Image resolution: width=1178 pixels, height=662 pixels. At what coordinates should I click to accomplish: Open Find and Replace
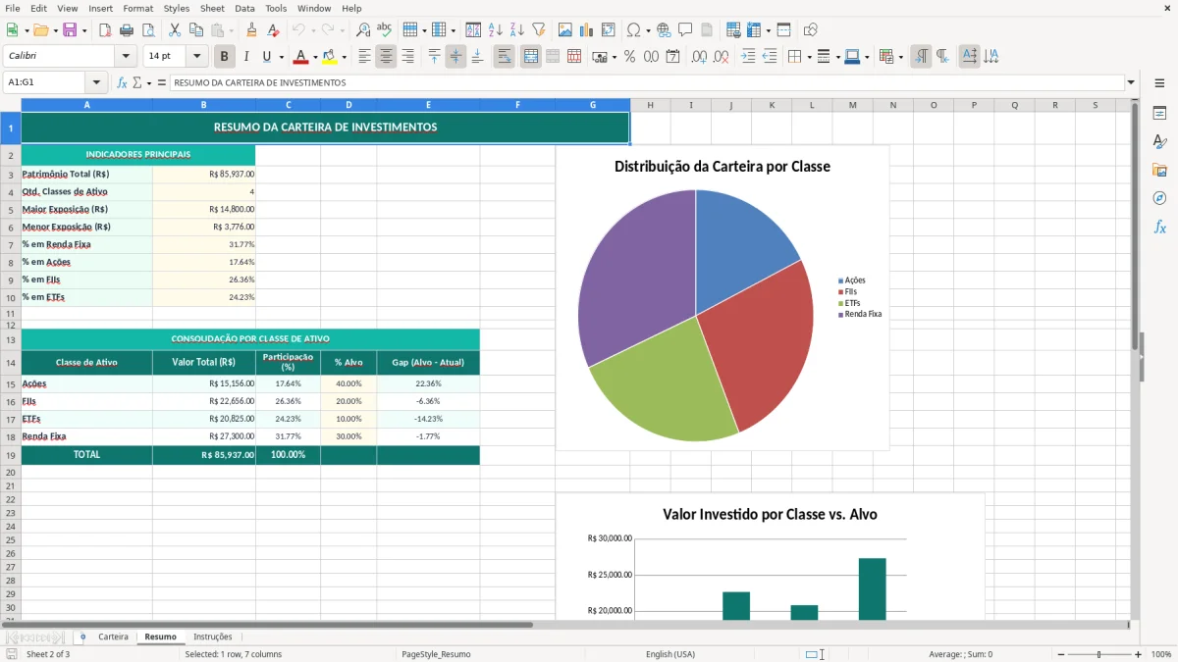click(x=363, y=30)
